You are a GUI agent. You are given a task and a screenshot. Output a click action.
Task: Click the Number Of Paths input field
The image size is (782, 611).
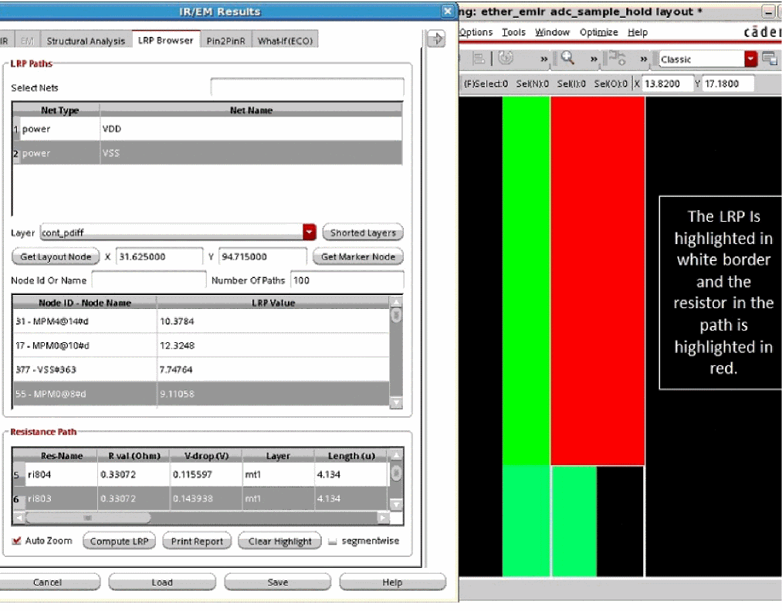click(x=346, y=280)
